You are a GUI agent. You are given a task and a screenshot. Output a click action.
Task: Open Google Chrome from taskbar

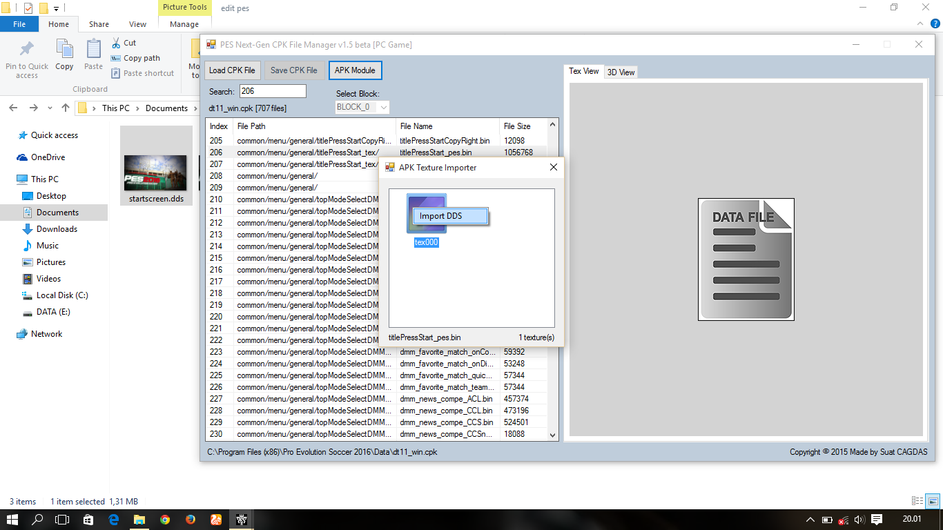164,520
